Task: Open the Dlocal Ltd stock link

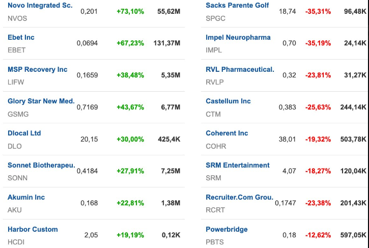Action: click(x=24, y=133)
